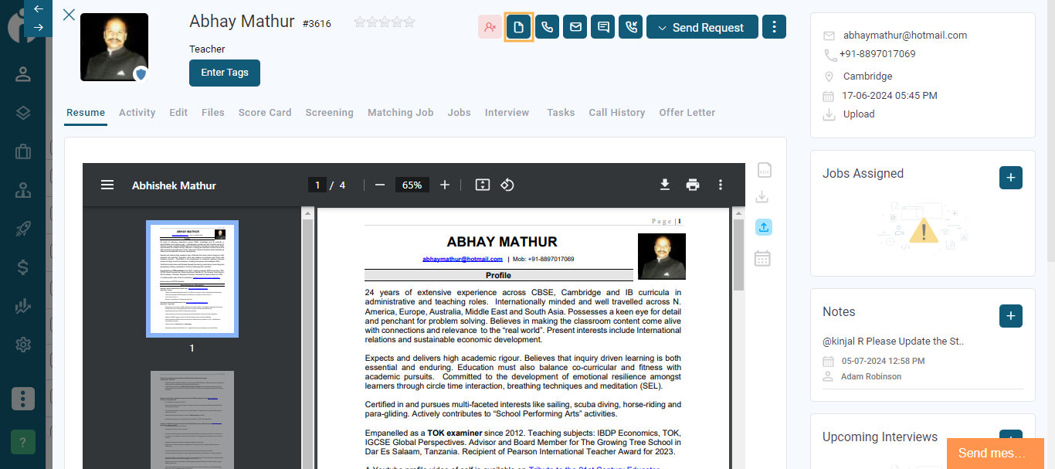Click the incoming call log icon
1055x469 pixels.
[630, 27]
